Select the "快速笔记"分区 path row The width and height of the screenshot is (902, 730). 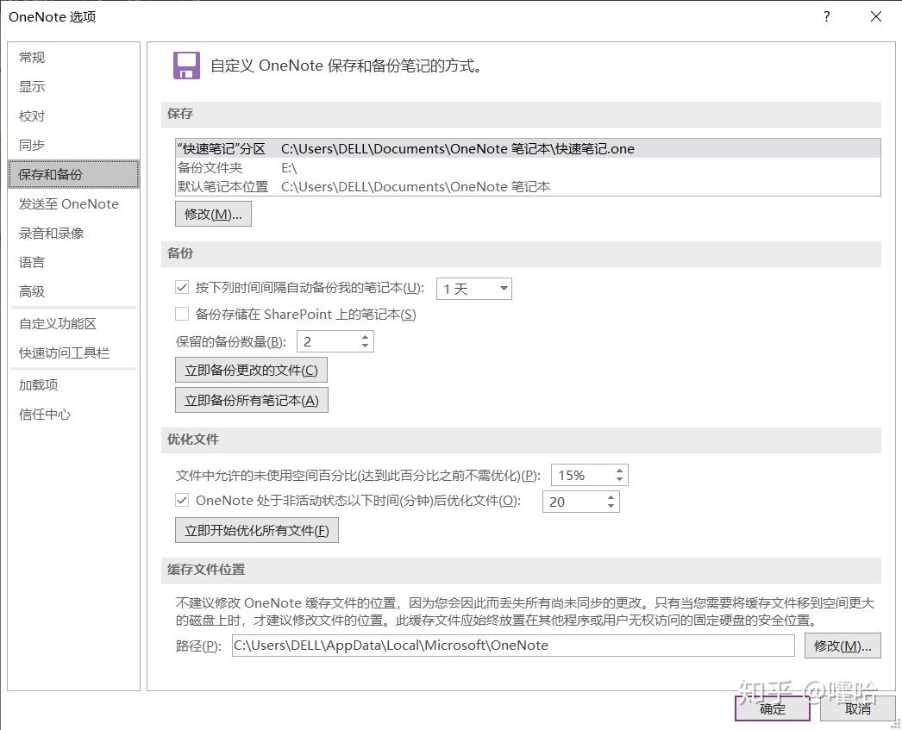pos(528,149)
